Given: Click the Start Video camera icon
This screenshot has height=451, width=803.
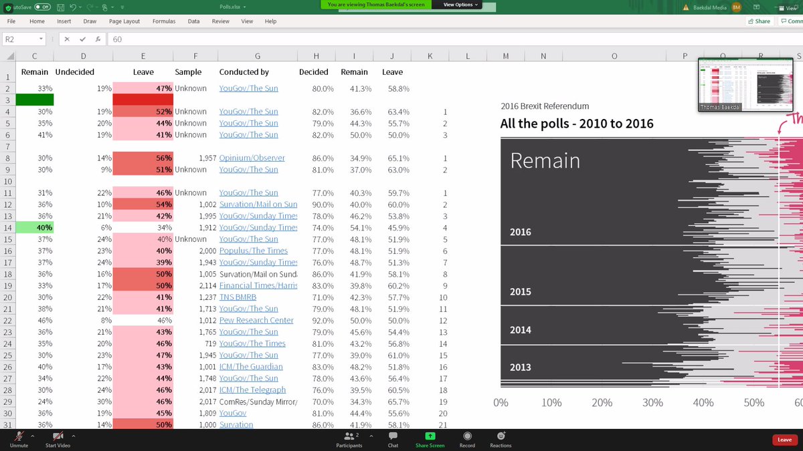Looking at the screenshot, I should (58, 435).
